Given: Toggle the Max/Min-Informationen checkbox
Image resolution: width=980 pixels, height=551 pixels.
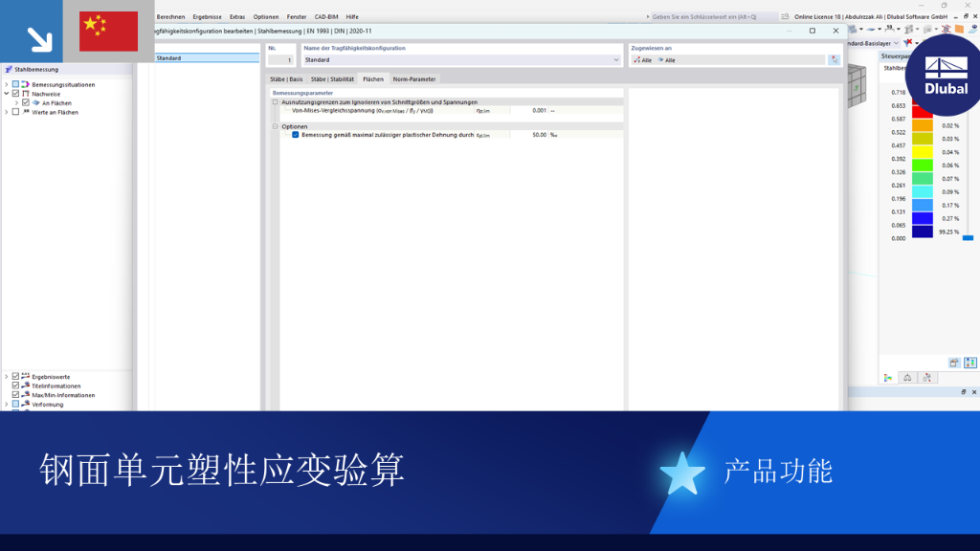Looking at the screenshot, I should (15, 395).
